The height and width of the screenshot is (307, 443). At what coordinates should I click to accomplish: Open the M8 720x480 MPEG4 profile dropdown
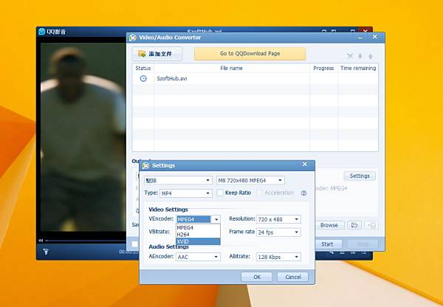(x=250, y=180)
